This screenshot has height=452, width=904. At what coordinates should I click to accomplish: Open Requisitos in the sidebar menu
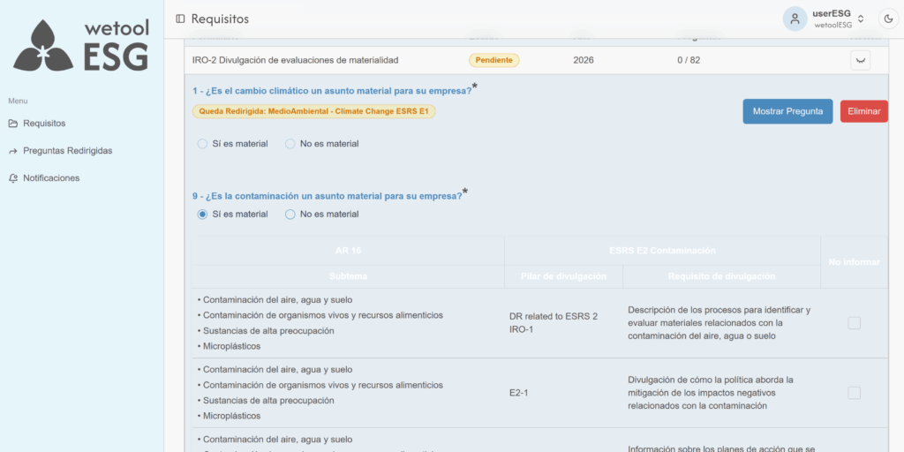pyautogui.click(x=44, y=123)
